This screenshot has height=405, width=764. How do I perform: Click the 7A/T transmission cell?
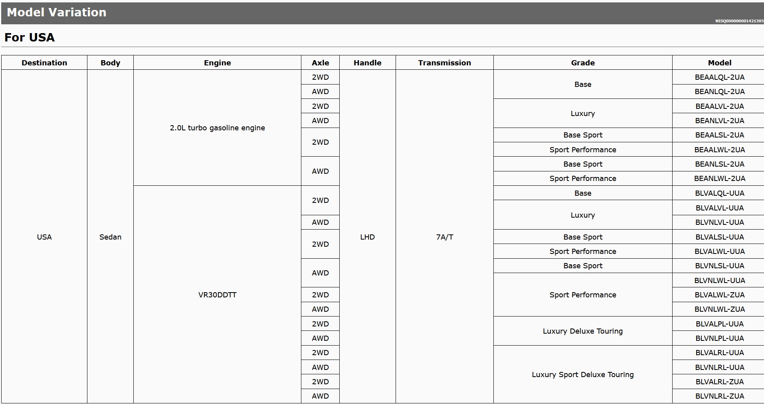click(x=444, y=237)
